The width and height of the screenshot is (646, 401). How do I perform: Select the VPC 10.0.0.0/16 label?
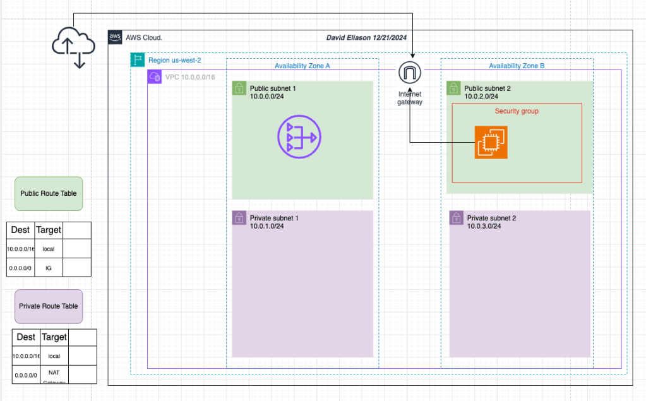tap(188, 77)
